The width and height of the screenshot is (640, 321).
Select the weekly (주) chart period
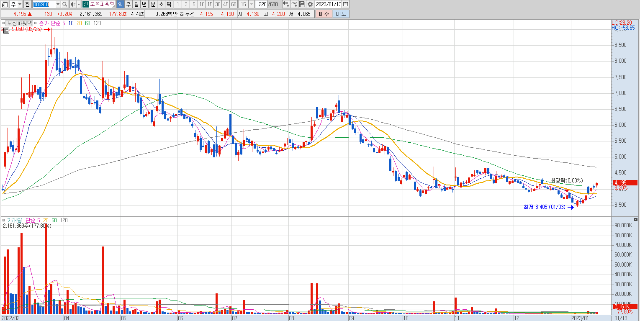pyautogui.click(x=128, y=4)
